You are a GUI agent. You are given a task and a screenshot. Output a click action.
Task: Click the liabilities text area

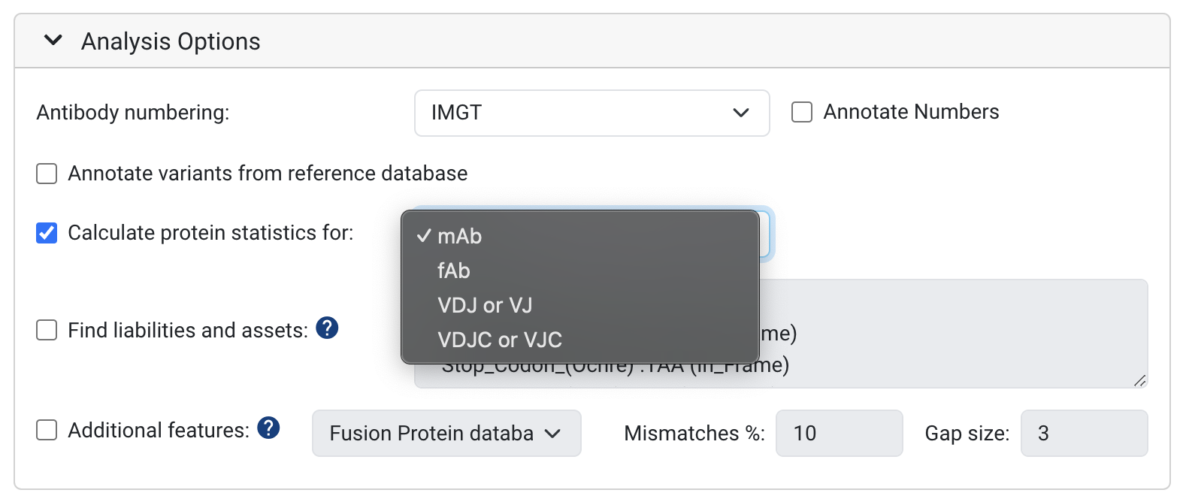[955, 331]
